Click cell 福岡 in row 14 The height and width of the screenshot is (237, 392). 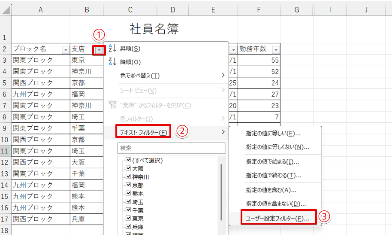(x=87, y=185)
